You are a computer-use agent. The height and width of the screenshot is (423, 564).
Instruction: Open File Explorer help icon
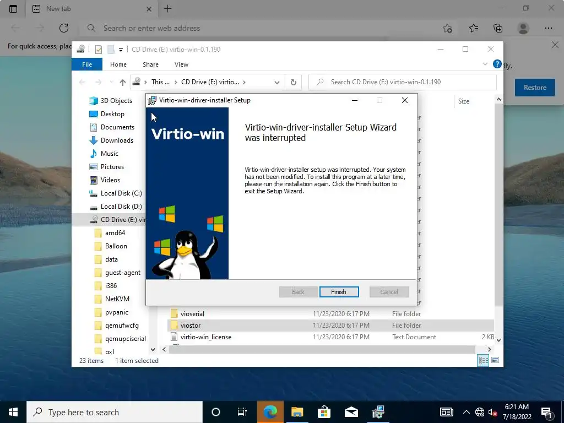(x=497, y=64)
